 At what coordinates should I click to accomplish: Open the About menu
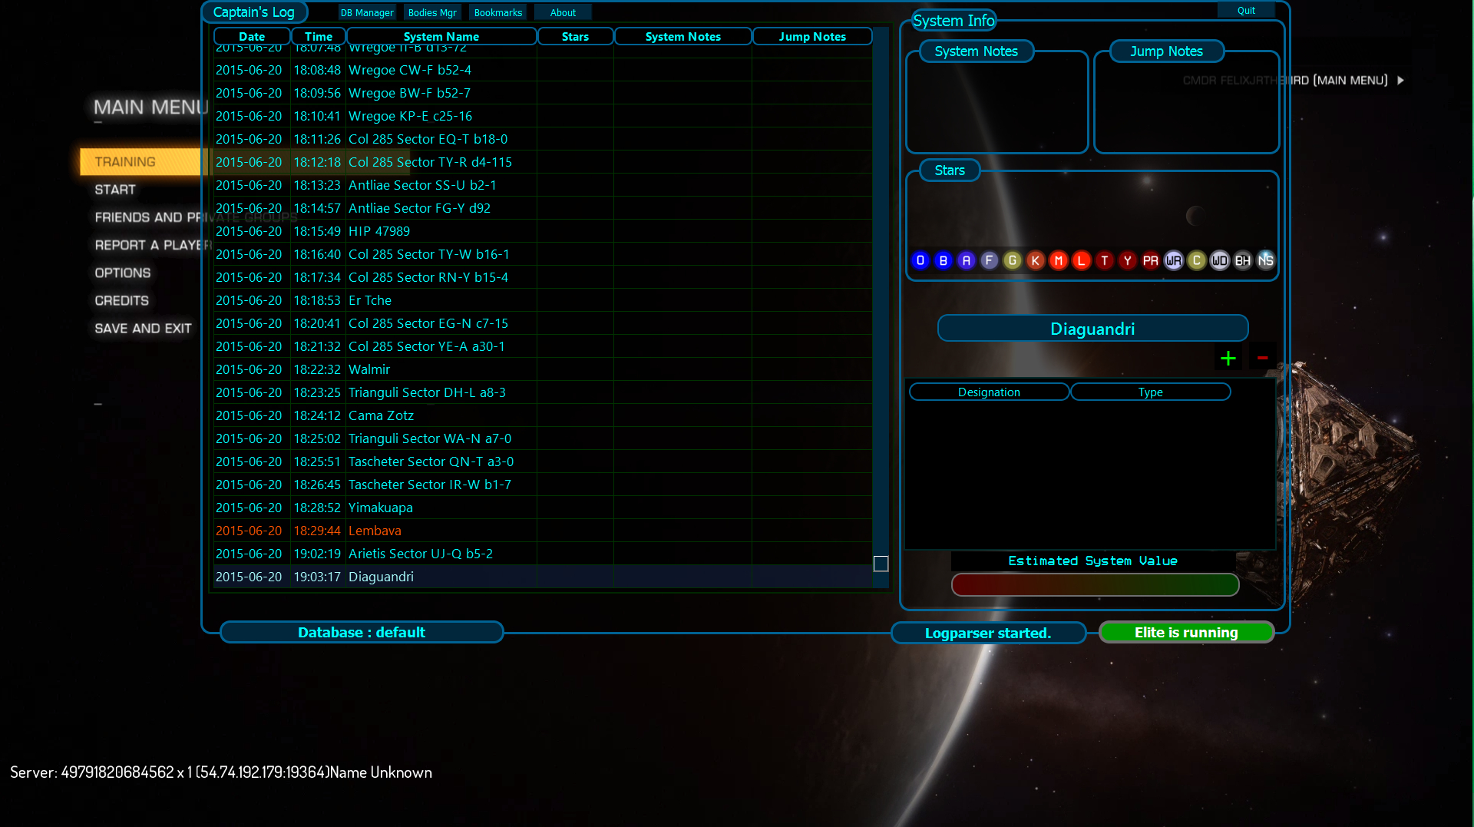click(x=563, y=12)
